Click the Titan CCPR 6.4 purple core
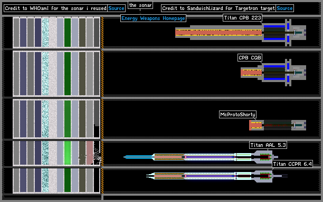The image size is (323, 202). (210, 176)
